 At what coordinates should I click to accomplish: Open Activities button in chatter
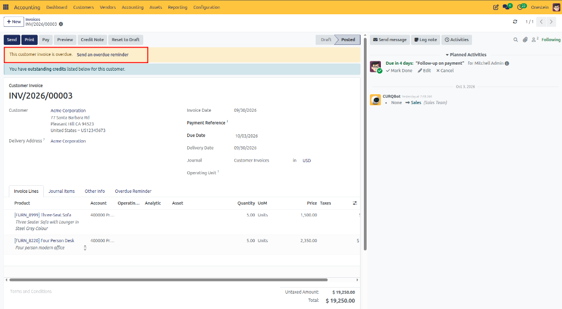click(x=457, y=39)
